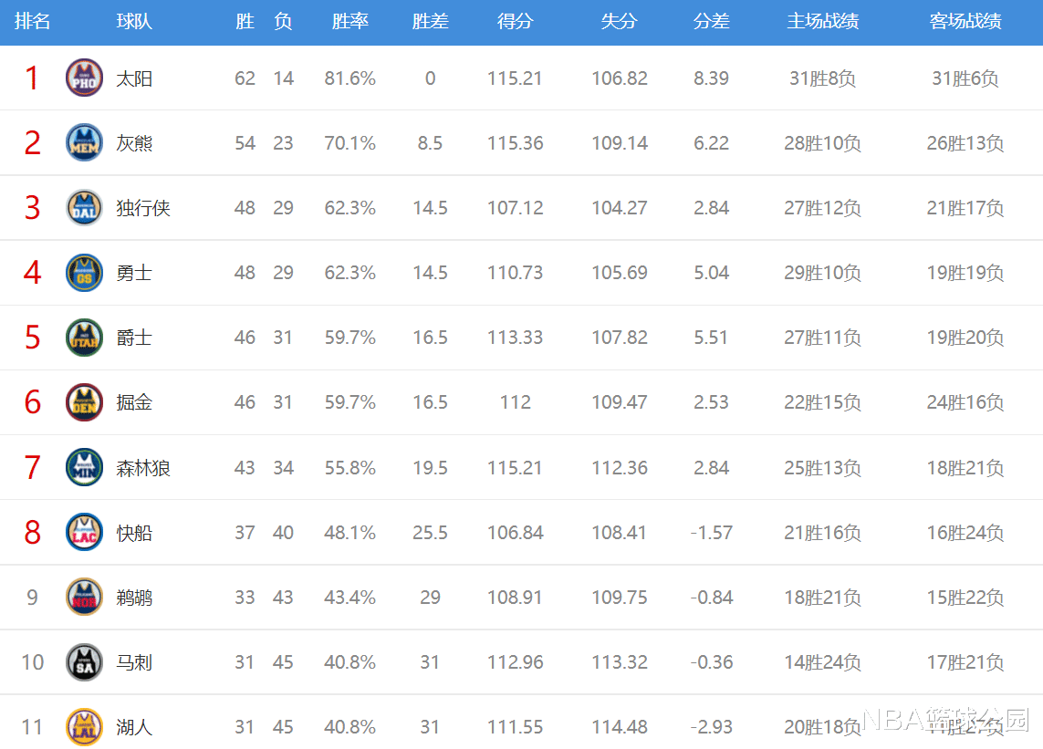The width and height of the screenshot is (1043, 749).
Task: Select the 主场战绩 column header
Action: pyautogui.click(x=822, y=21)
